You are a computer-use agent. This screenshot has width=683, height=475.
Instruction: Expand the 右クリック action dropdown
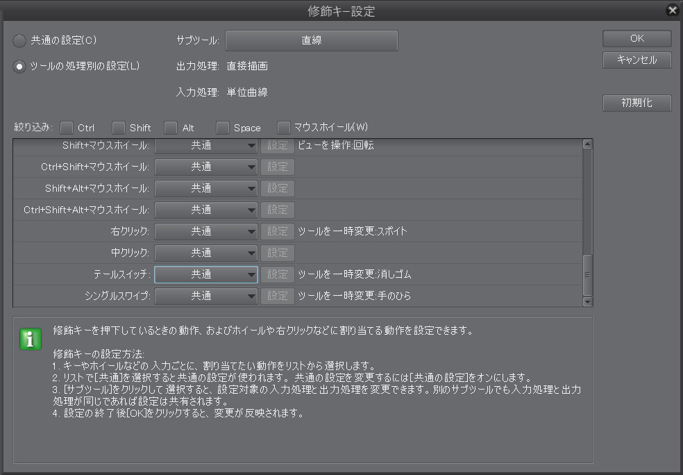[x=205, y=231]
